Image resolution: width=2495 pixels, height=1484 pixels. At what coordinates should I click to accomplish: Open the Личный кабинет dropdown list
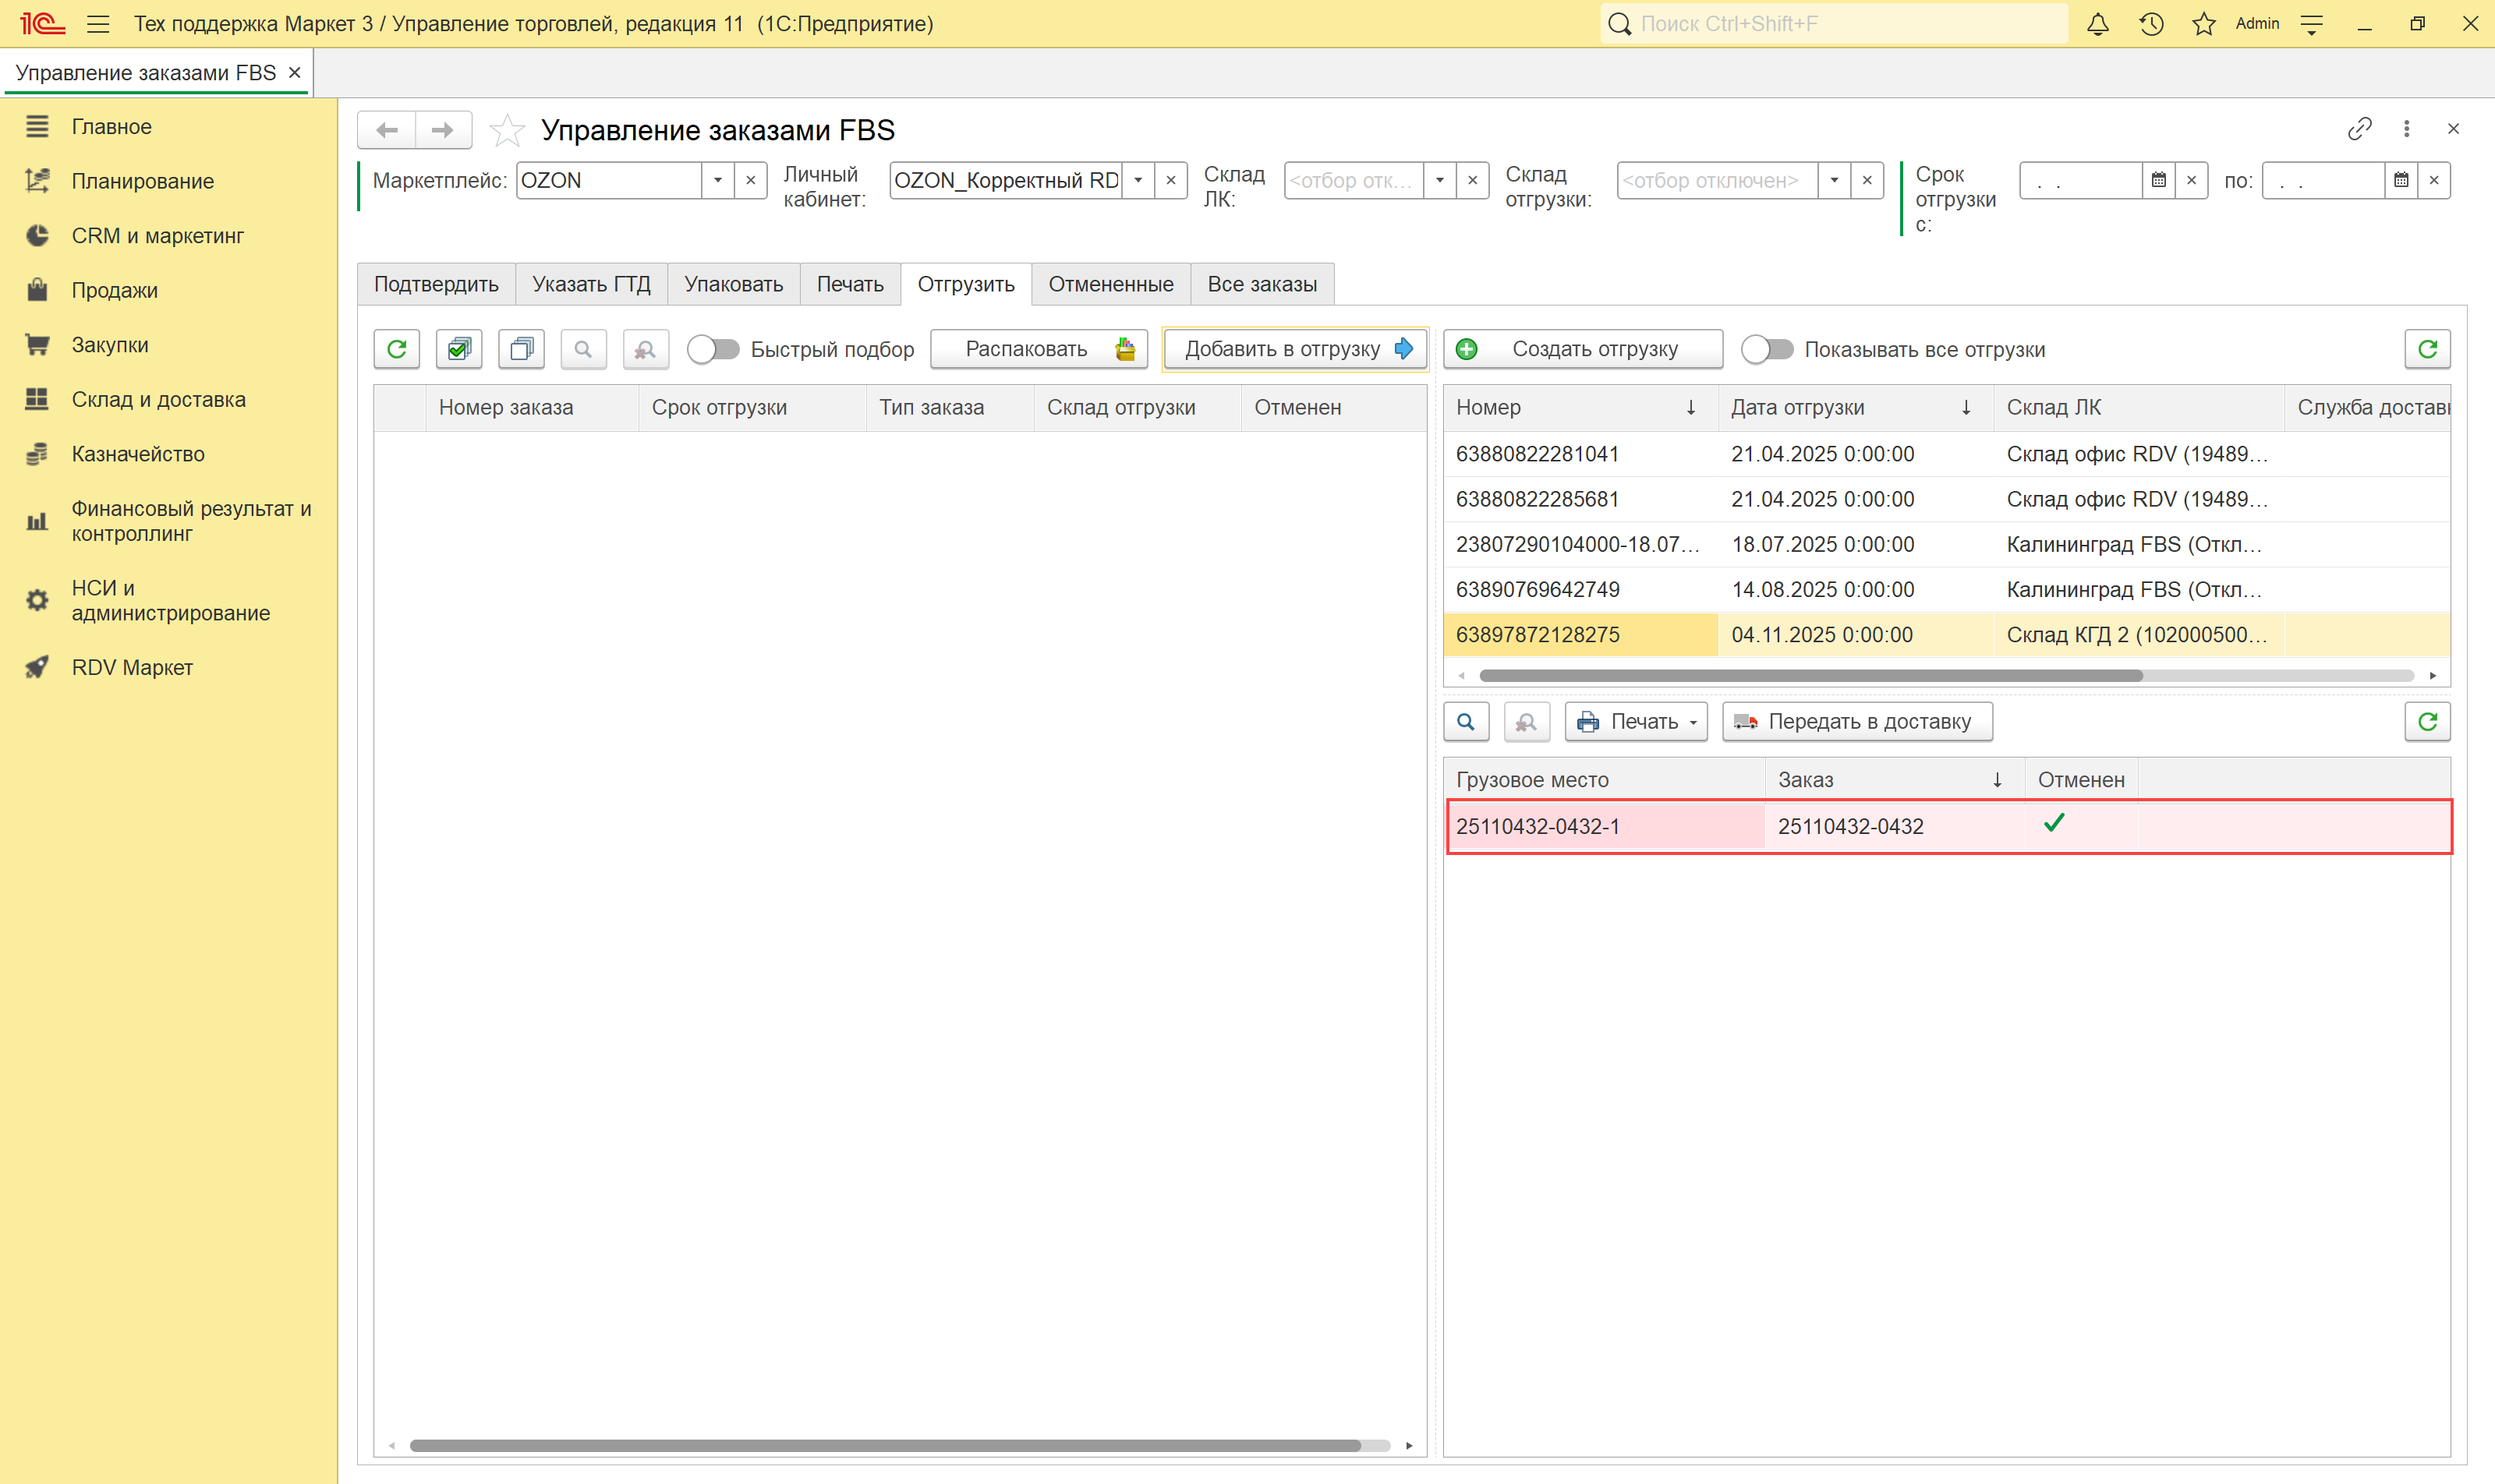1138,181
